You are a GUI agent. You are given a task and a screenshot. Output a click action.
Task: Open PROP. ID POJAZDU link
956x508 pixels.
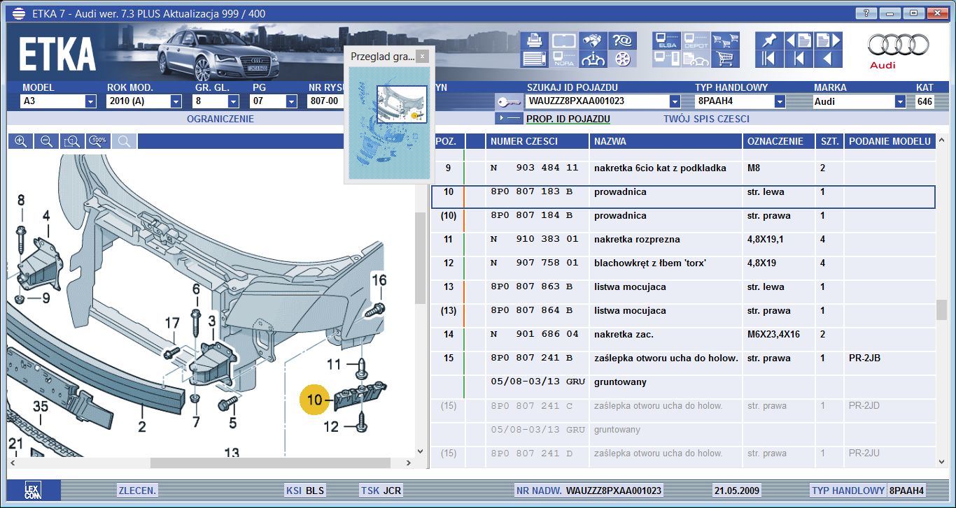568,119
